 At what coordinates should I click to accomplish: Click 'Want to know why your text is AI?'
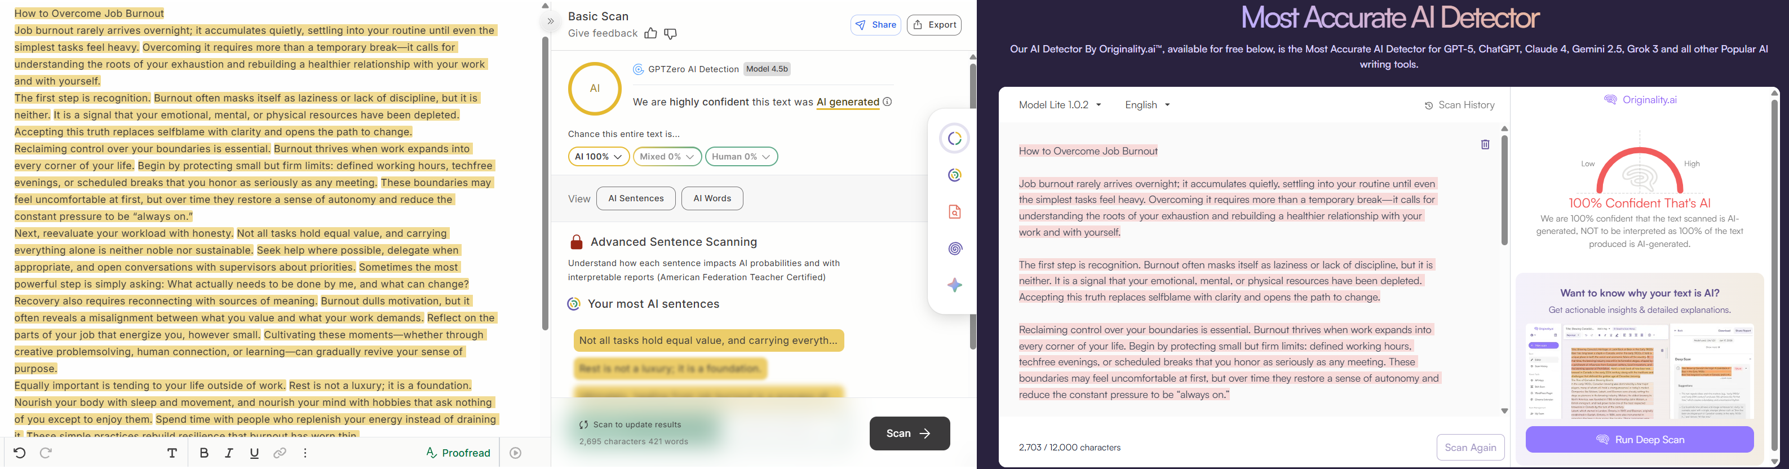1640,293
